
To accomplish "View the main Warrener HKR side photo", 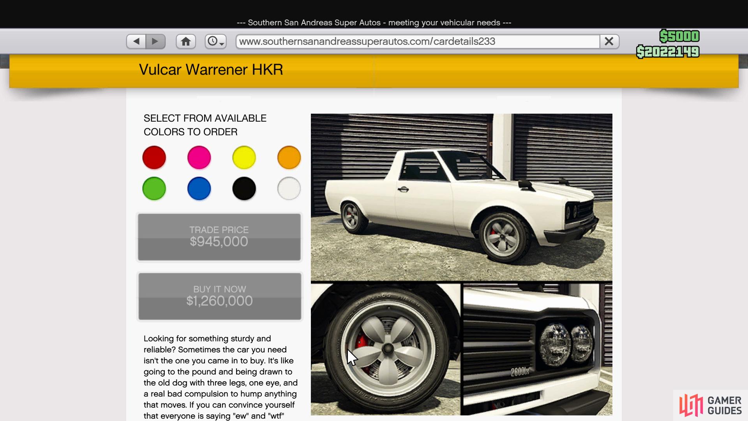I will point(462,197).
